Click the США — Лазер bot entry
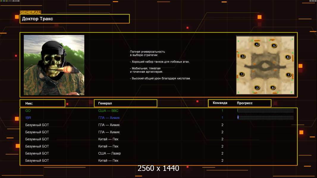This screenshot has width=317, height=178. click(109, 153)
